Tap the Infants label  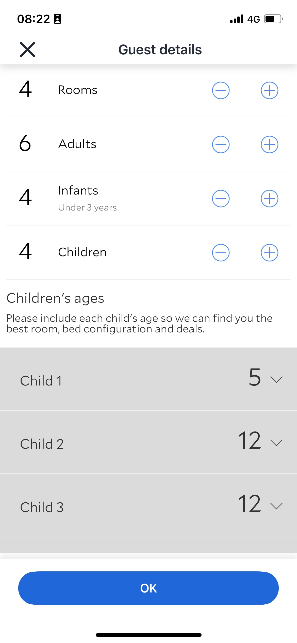coord(78,190)
